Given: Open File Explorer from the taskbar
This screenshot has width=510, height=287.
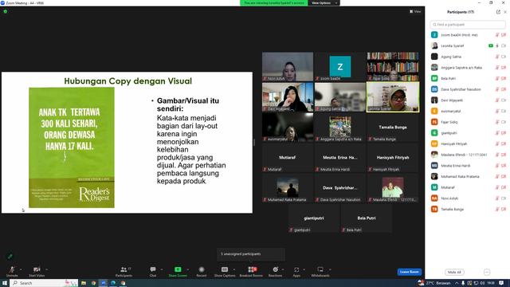Looking at the screenshot, I should click(x=84, y=283).
